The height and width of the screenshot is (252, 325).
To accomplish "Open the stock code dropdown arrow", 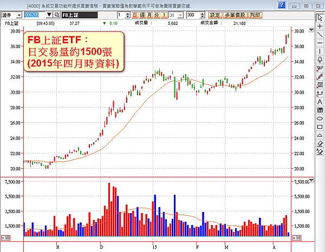I will coord(49,15).
